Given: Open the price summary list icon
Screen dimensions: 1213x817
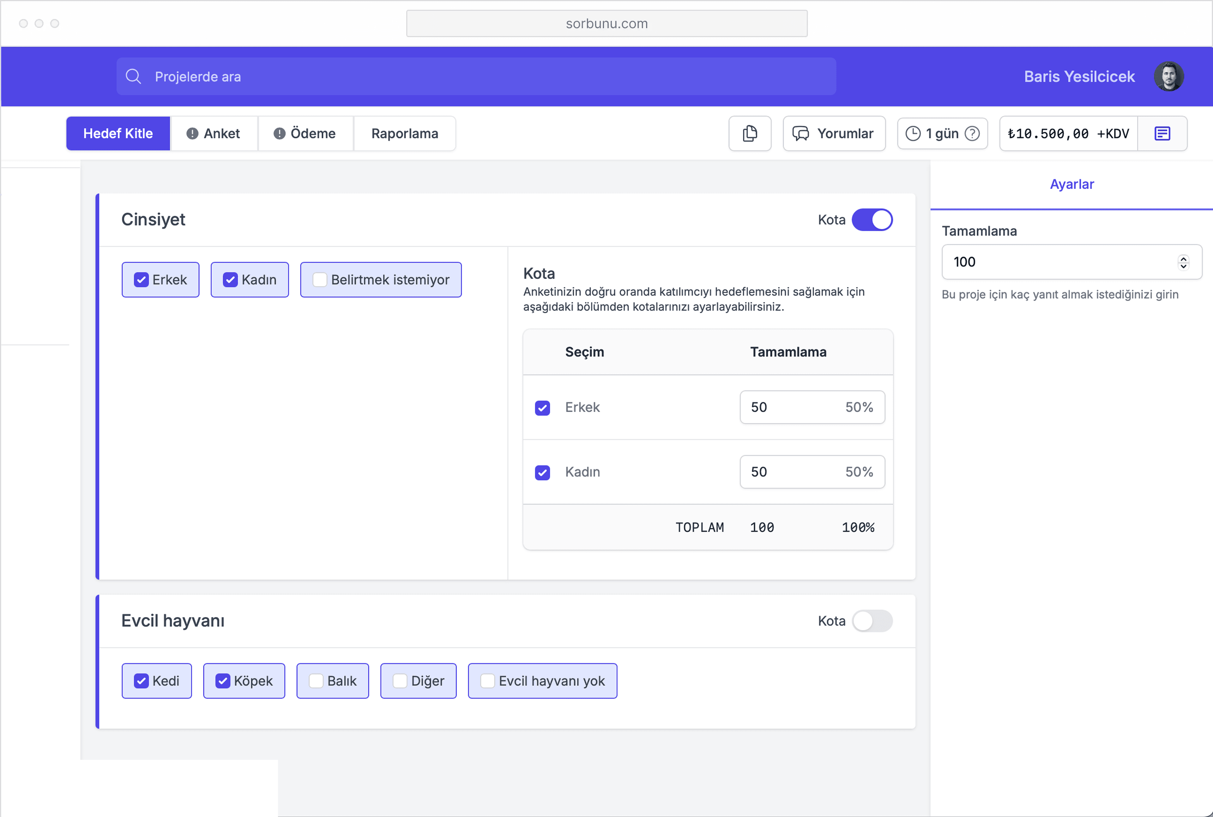Looking at the screenshot, I should 1162,133.
